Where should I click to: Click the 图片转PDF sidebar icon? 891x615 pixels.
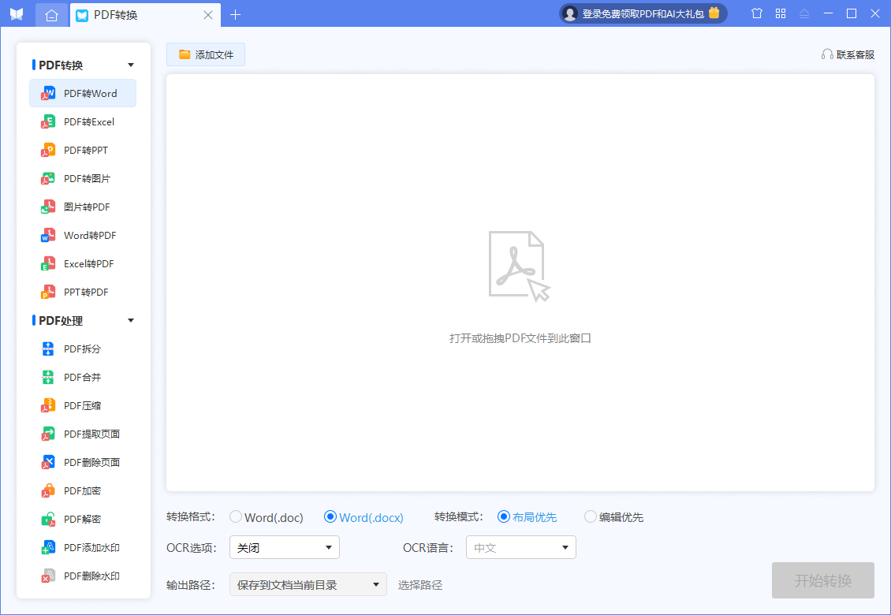tap(48, 207)
